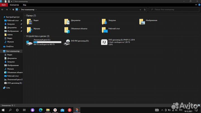This screenshot has width=201, height=113.
Task: Switch to the Вид ribbon tab
Action: pyautogui.click(x=25, y=5)
